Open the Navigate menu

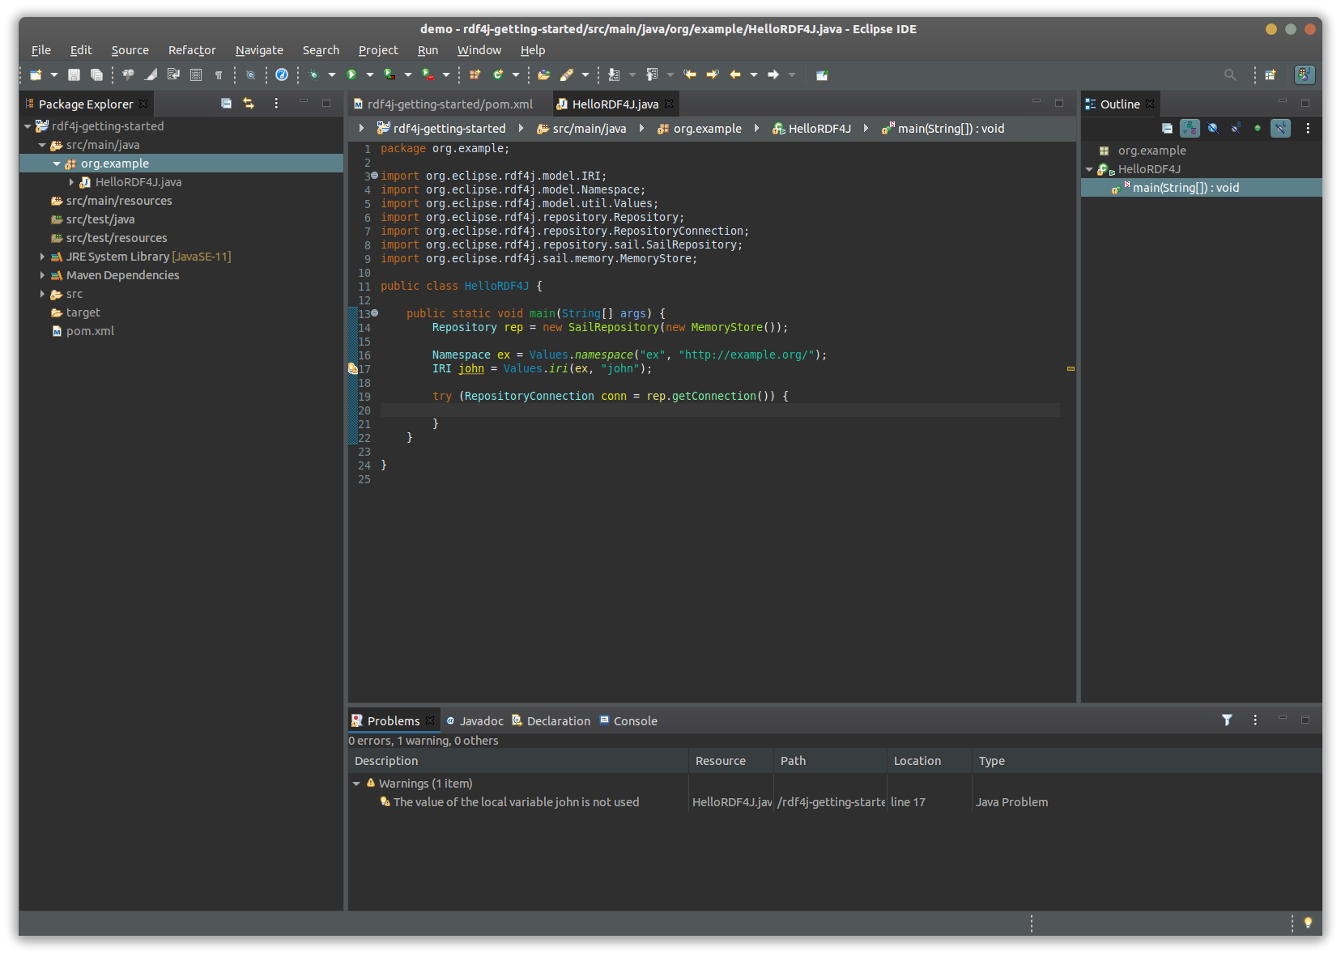click(259, 50)
